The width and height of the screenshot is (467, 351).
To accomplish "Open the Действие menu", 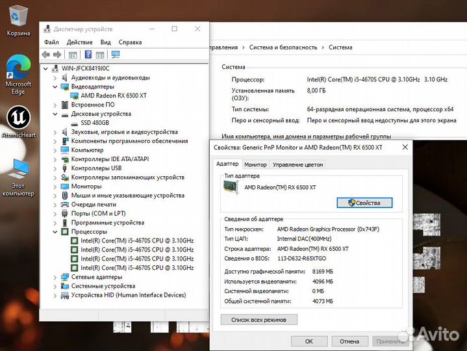I will click(79, 42).
